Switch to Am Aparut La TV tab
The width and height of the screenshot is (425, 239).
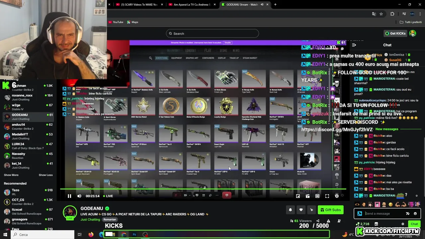[192, 5]
